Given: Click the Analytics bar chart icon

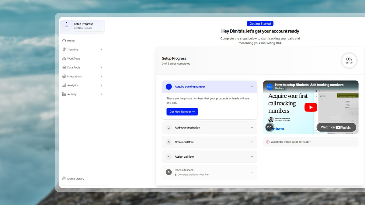Looking at the screenshot, I should 64,85.
